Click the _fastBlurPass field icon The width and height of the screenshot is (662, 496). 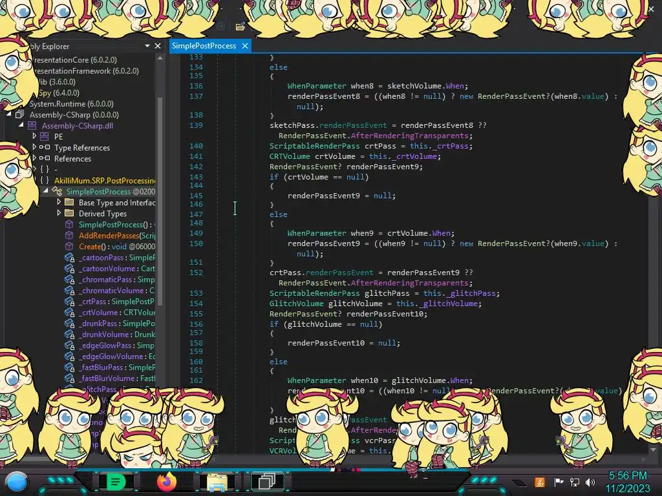70,367
